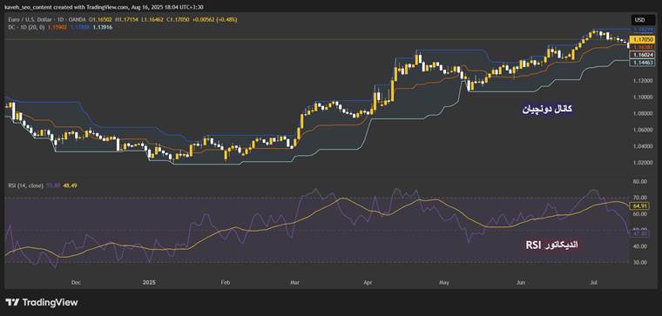The image size is (662, 316).
Task: Click the yellow 1.17050 current price label
Action: [644, 39]
